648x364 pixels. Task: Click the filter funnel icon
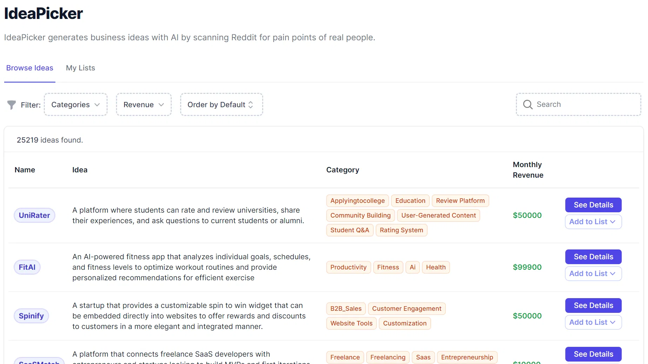(x=12, y=104)
